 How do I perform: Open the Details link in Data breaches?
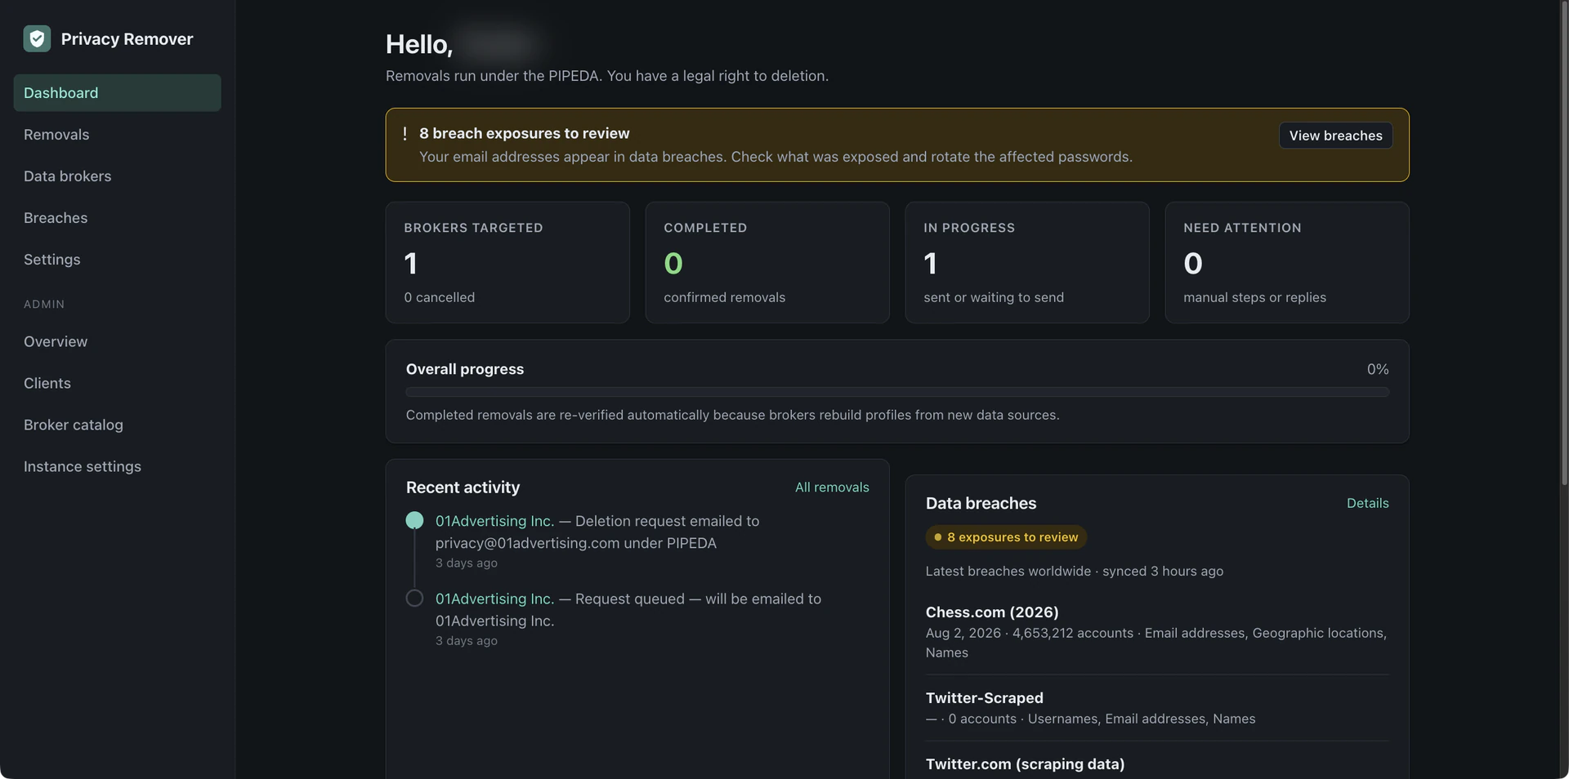pos(1367,503)
